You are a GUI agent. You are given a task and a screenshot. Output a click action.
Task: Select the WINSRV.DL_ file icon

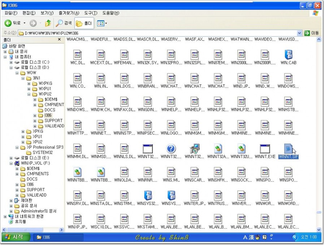tap(77, 195)
